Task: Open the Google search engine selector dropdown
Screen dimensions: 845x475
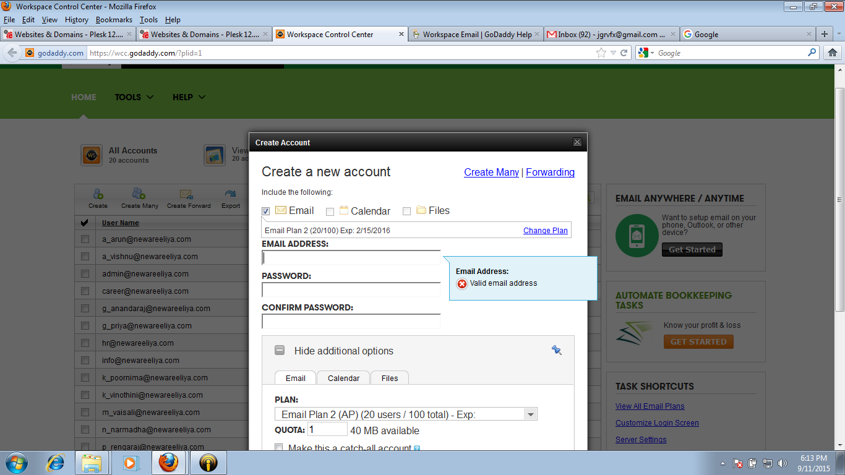Action: click(646, 53)
